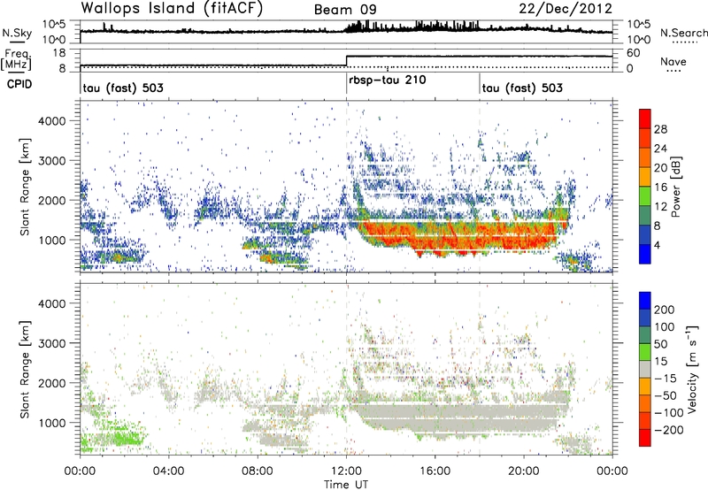Click the 60 tick on Nave axis
The width and height of the screenshot is (708, 490).
coord(633,53)
